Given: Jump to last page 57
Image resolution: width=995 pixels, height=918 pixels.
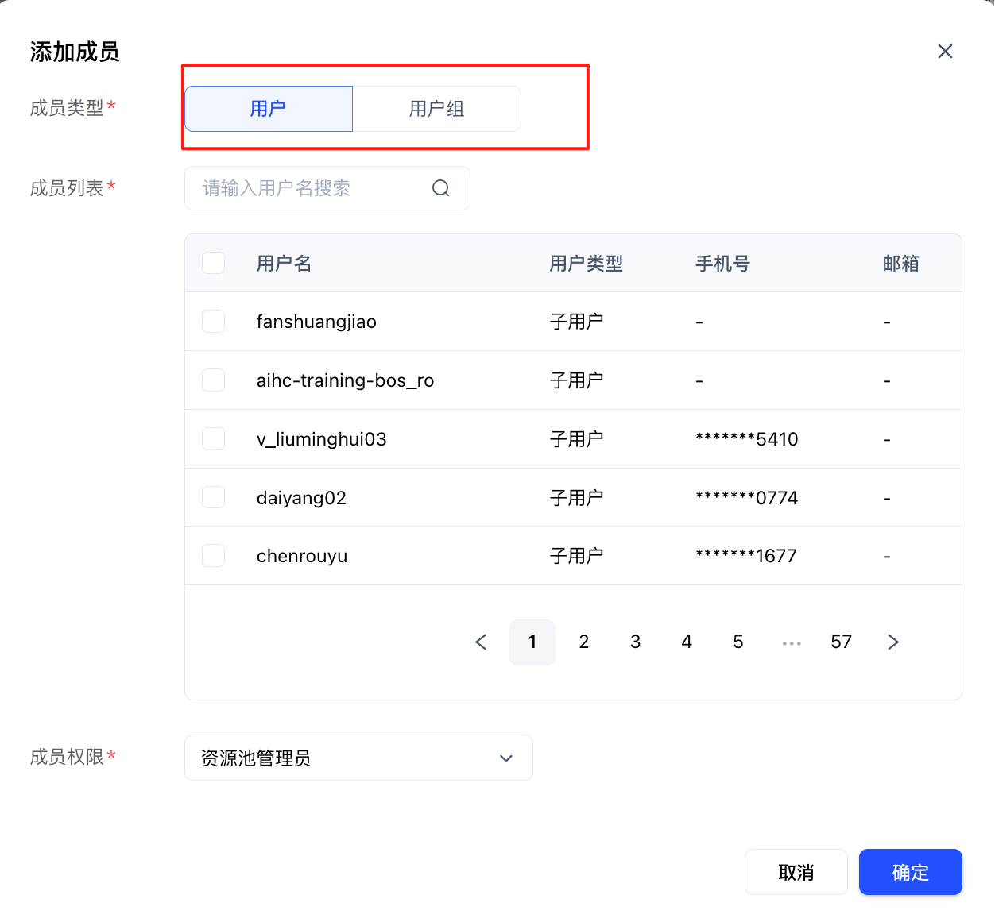Looking at the screenshot, I should (842, 642).
